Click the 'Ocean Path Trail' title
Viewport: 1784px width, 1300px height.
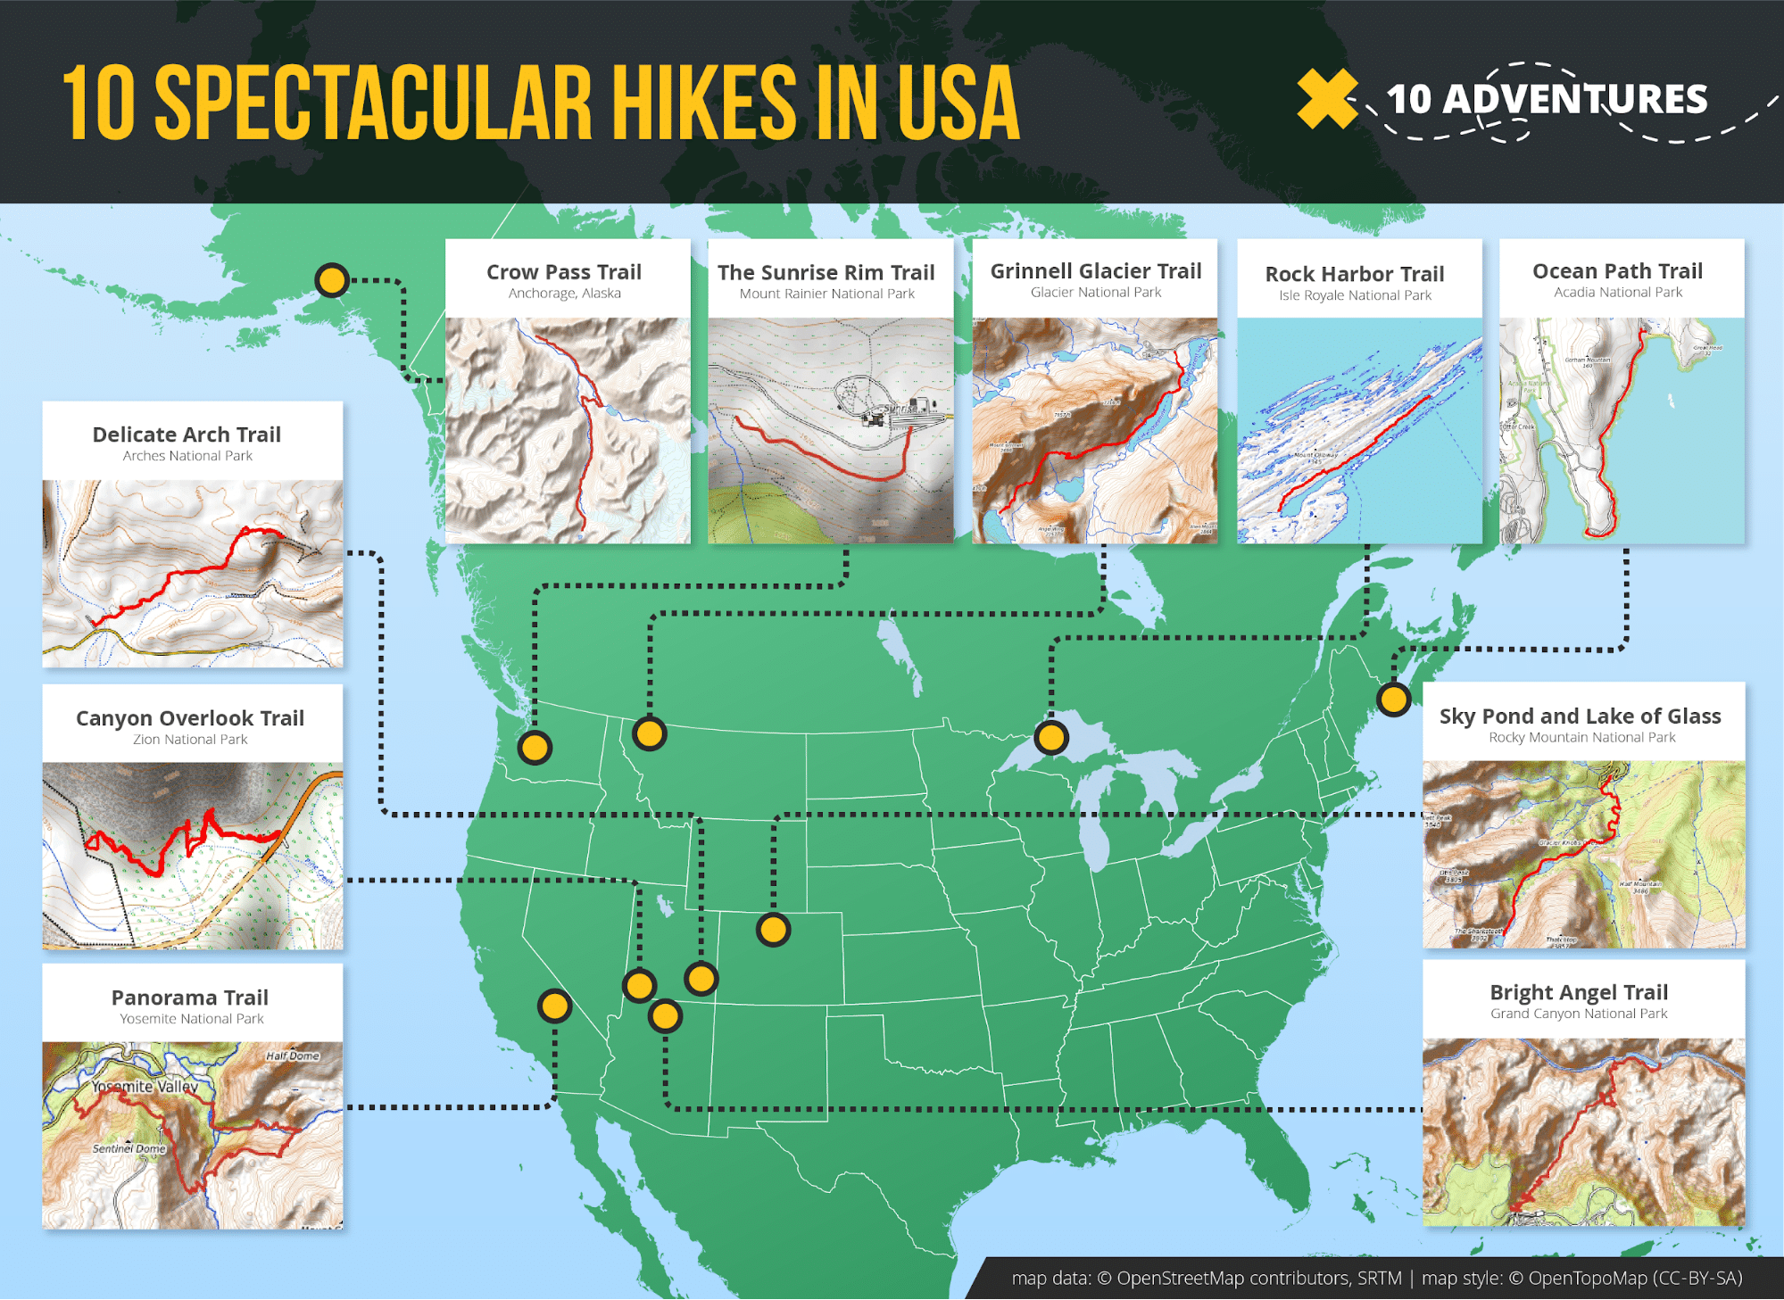click(1617, 270)
